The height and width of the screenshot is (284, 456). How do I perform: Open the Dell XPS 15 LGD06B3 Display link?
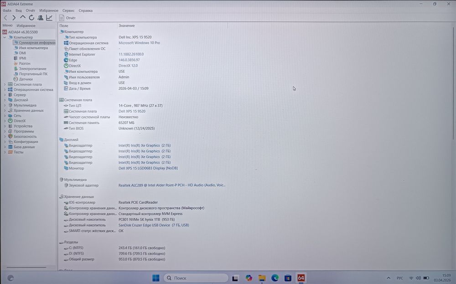point(148,168)
